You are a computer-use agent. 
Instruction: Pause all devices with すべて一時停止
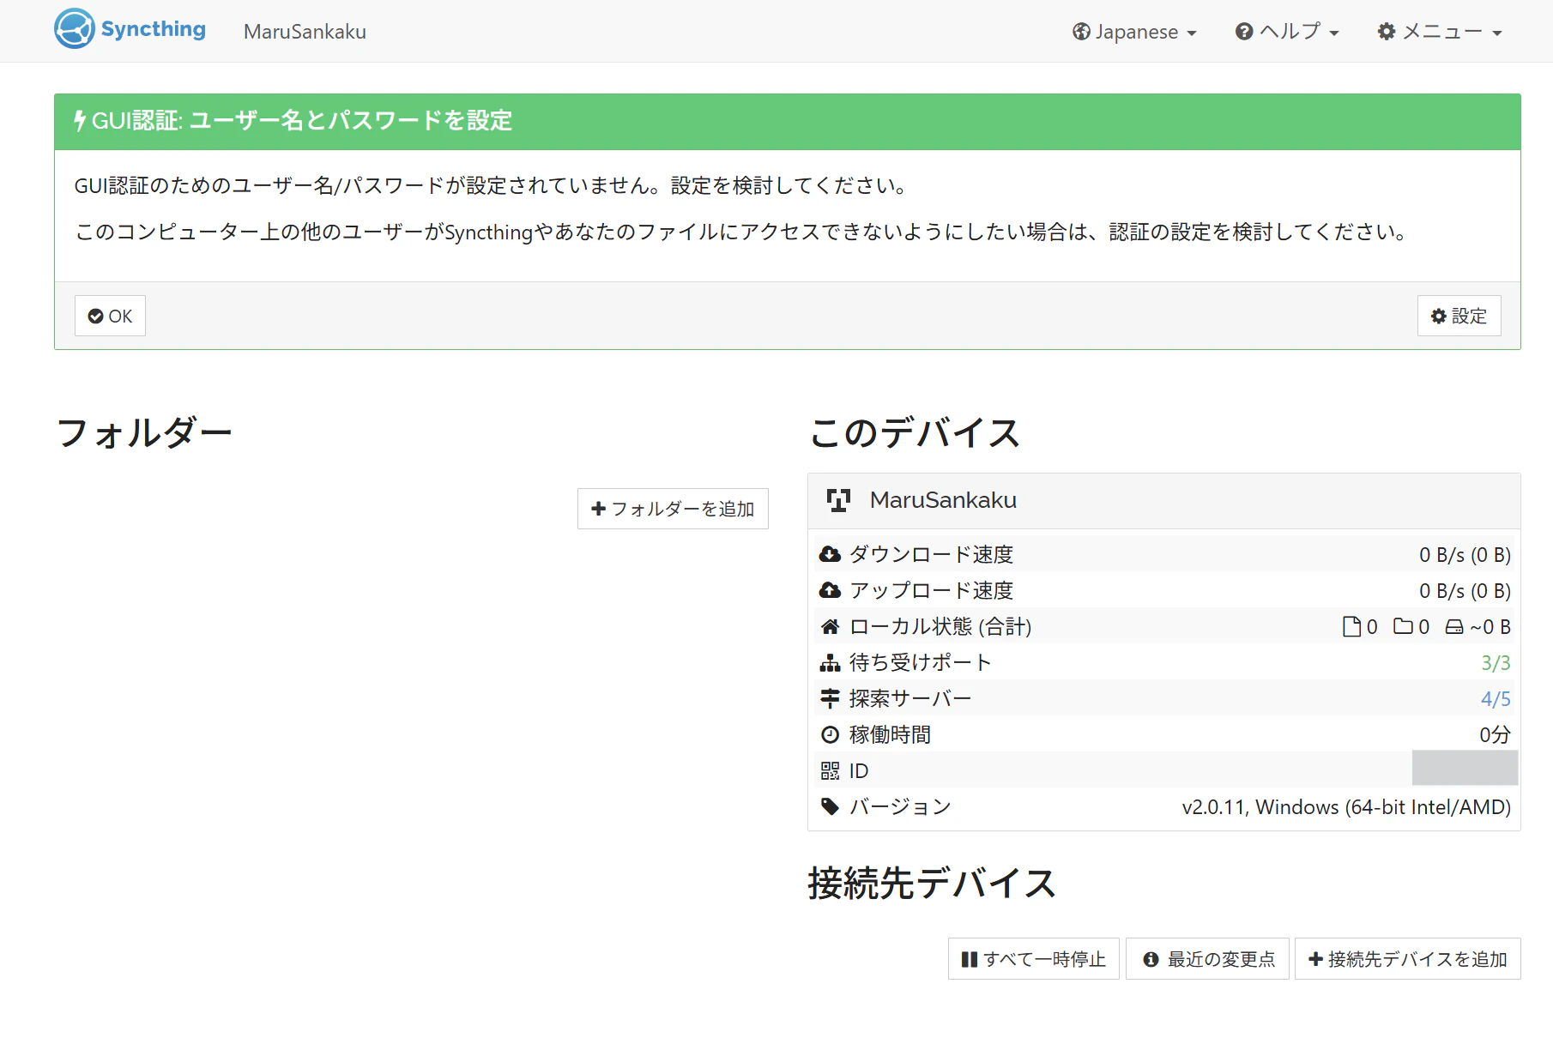[1033, 959]
